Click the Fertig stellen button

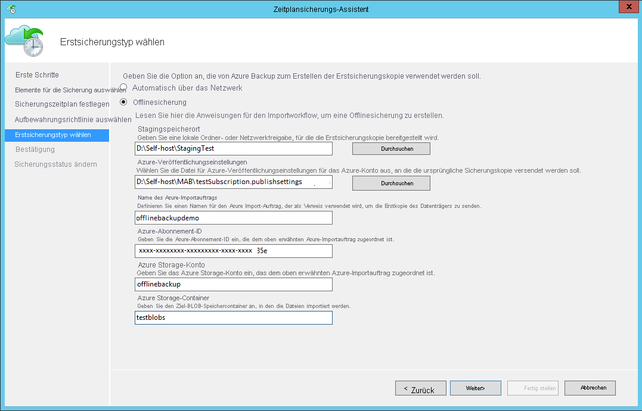click(x=532, y=388)
